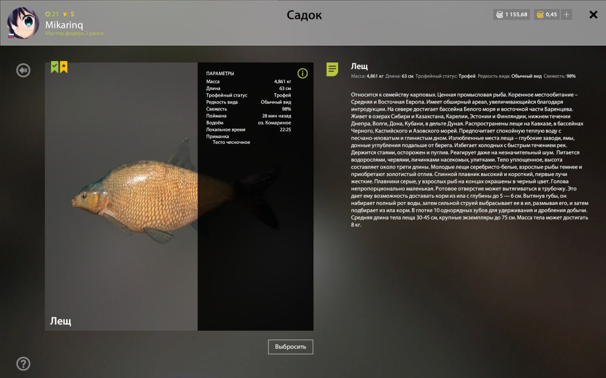Click the bream fish image

[137, 196]
